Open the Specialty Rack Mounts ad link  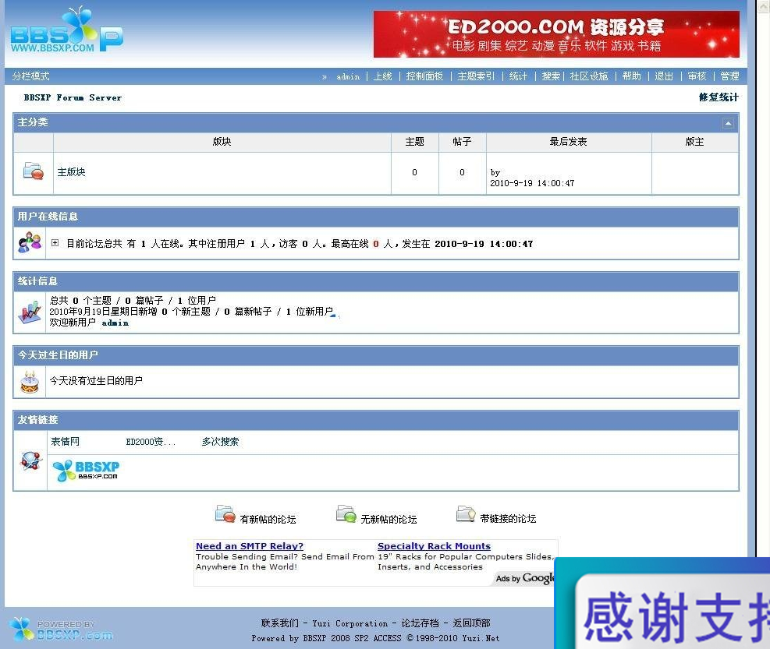(x=434, y=546)
